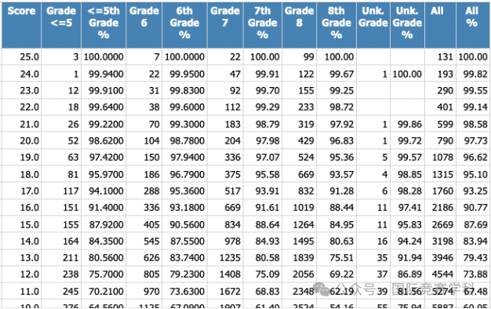Select the Grade 6 column header

coord(144,25)
